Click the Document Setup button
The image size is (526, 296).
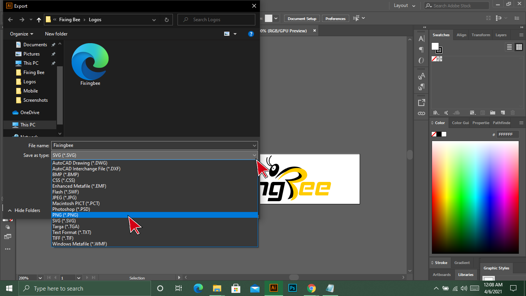[302, 18]
